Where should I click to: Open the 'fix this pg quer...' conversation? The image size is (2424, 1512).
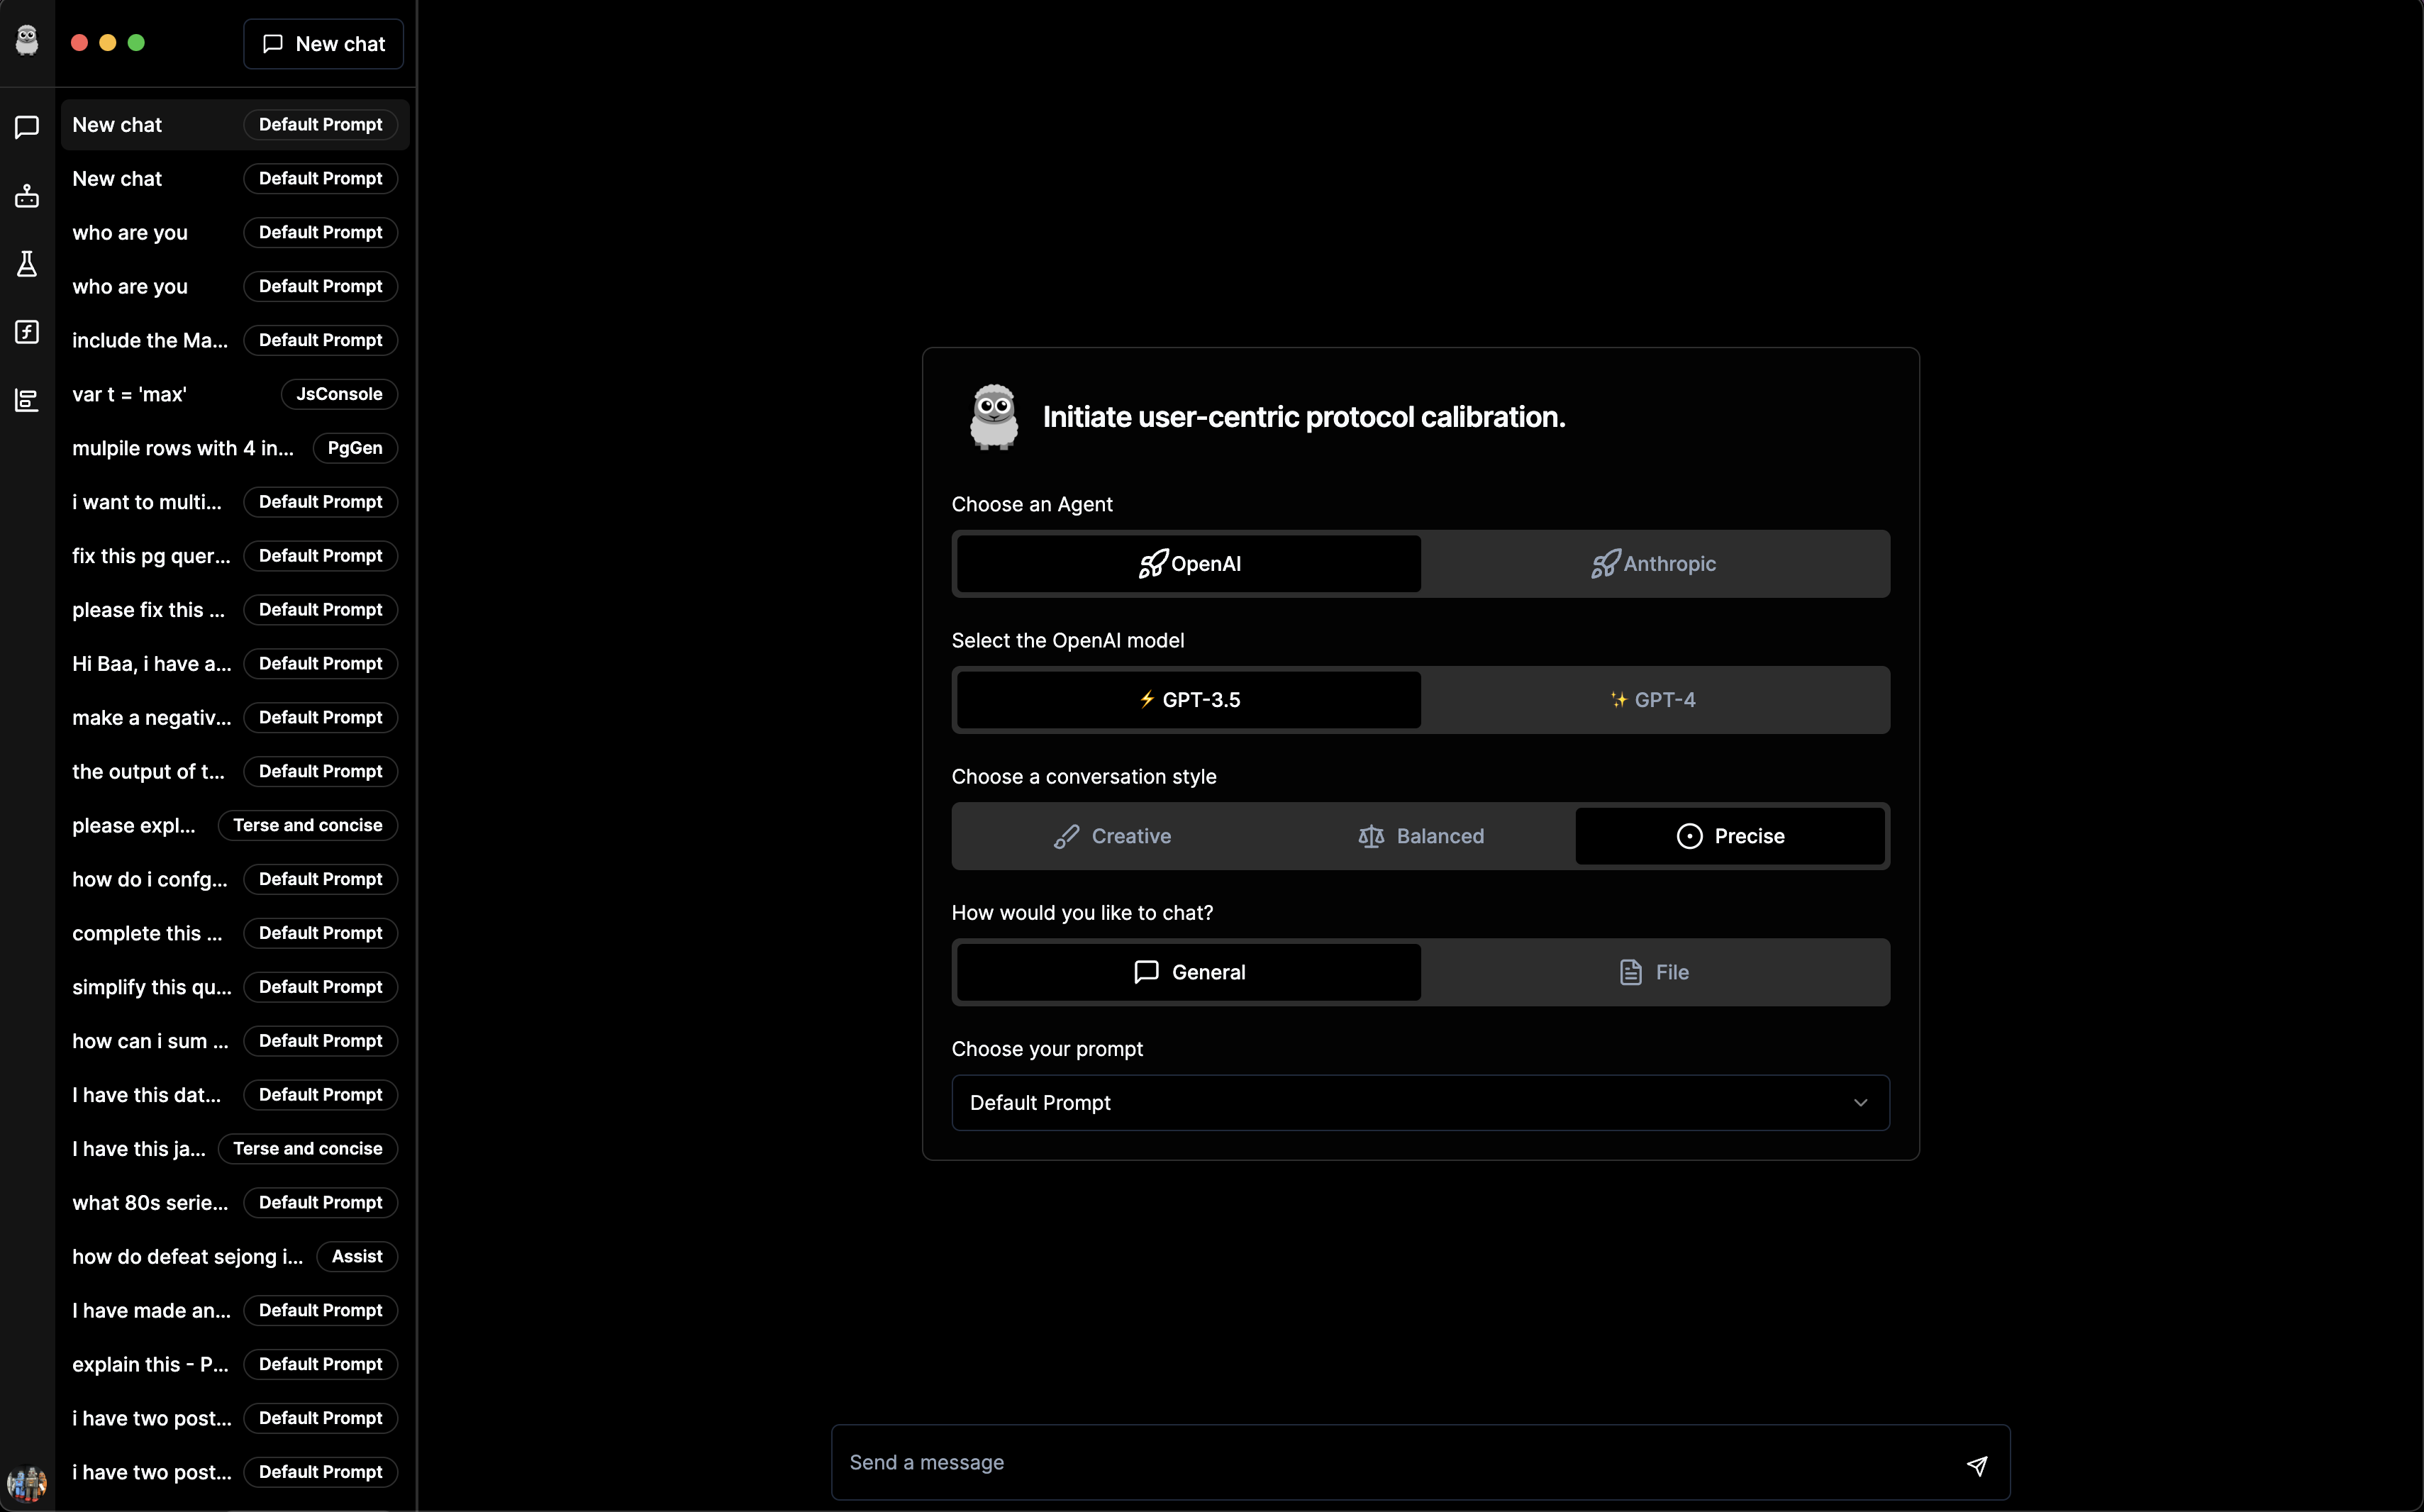pyautogui.click(x=235, y=556)
